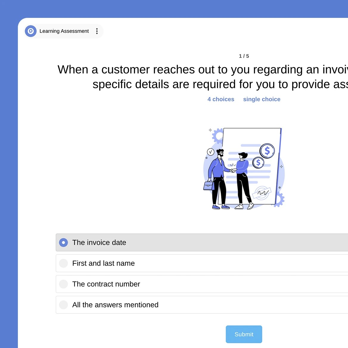Choose the 'First and last name' option

point(63,263)
